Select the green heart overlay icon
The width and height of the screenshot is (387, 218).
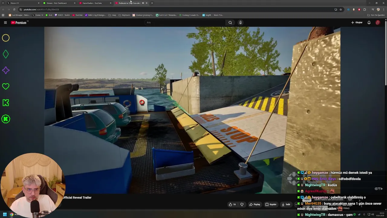(x=6, y=87)
